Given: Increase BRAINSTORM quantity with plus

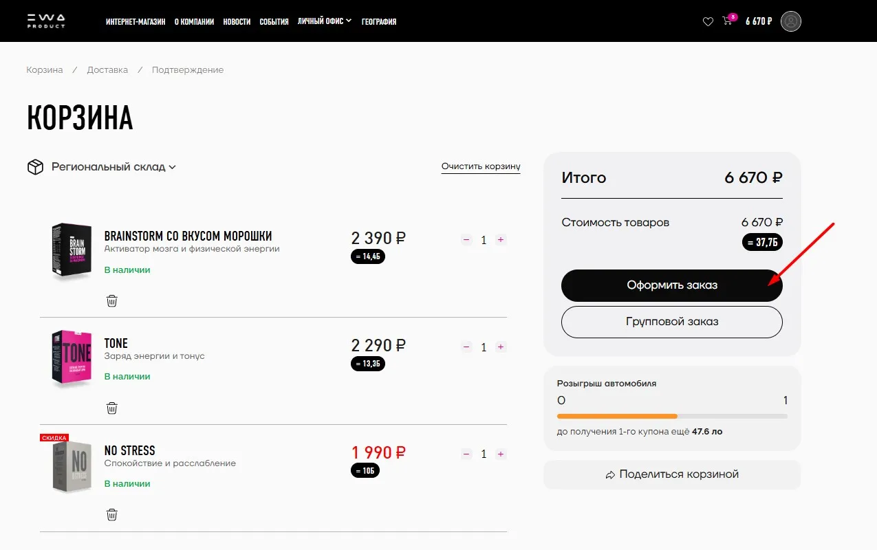Looking at the screenshot, I should pyautogui.click(x=501, y=240).
